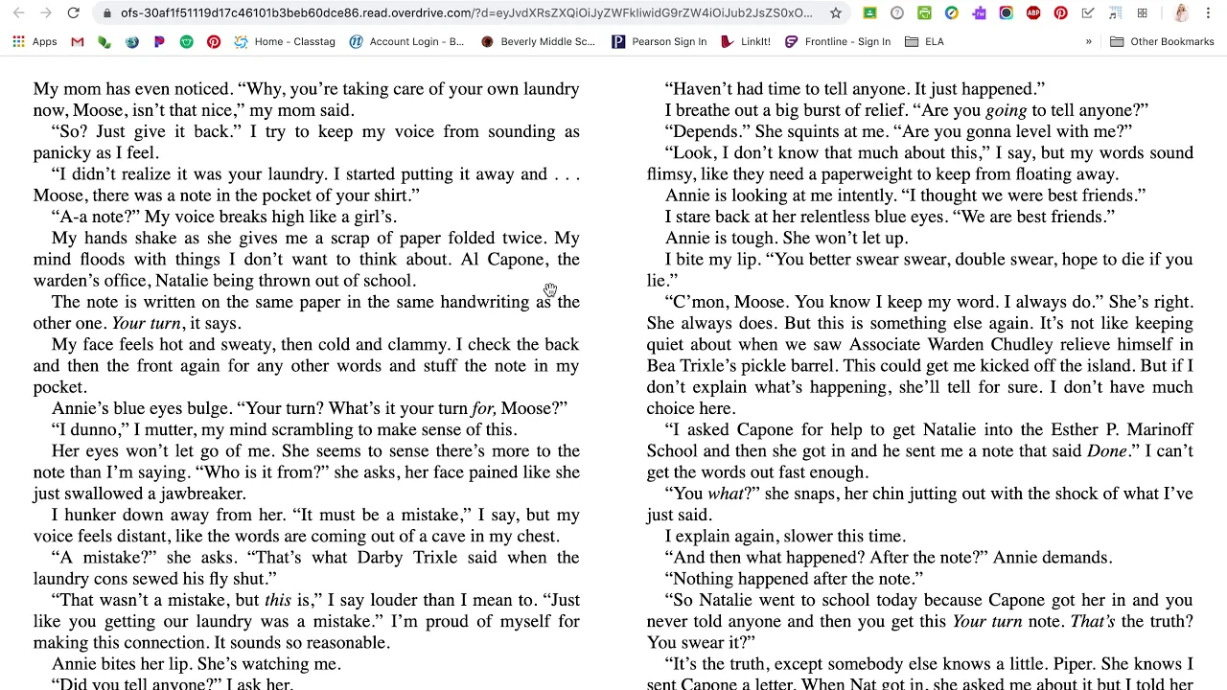Open the green printer extension
Image resolution: width=1227 pixels, height=690 pixels.
coord(924,13)
